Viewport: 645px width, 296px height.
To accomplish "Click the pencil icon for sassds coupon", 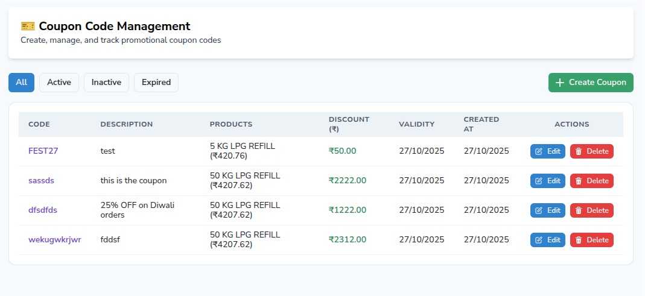I will [539, 181].
